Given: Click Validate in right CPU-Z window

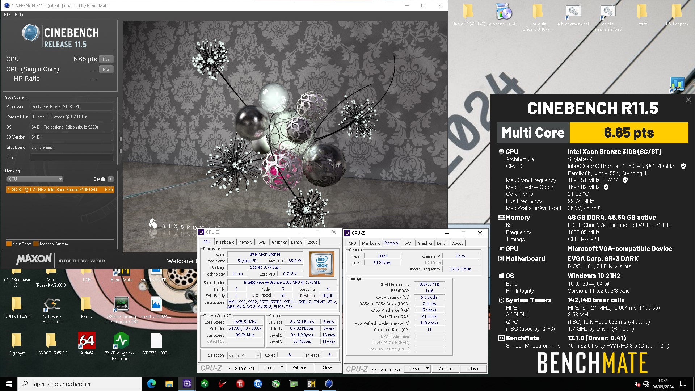Looking at the screenshot, I should pyautogui.click(x=445, y=369).
